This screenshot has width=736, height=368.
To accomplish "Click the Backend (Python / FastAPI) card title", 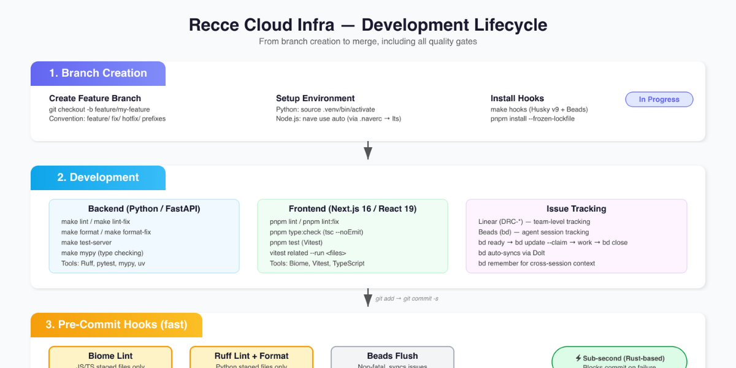I will point(144,209).
